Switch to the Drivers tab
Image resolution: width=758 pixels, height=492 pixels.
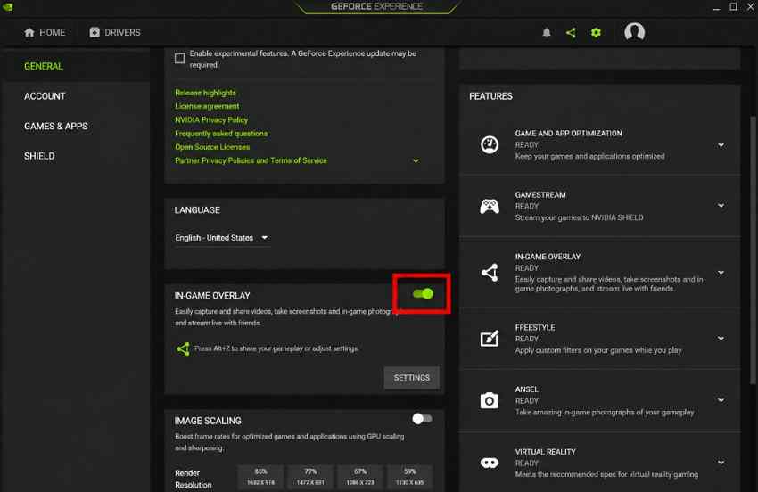(115, 32)
